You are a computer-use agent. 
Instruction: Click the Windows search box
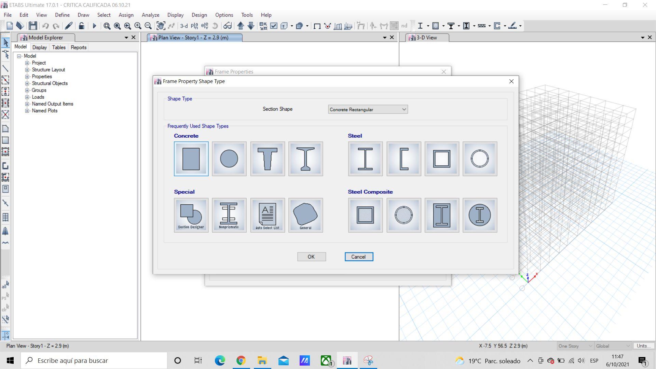94,360
